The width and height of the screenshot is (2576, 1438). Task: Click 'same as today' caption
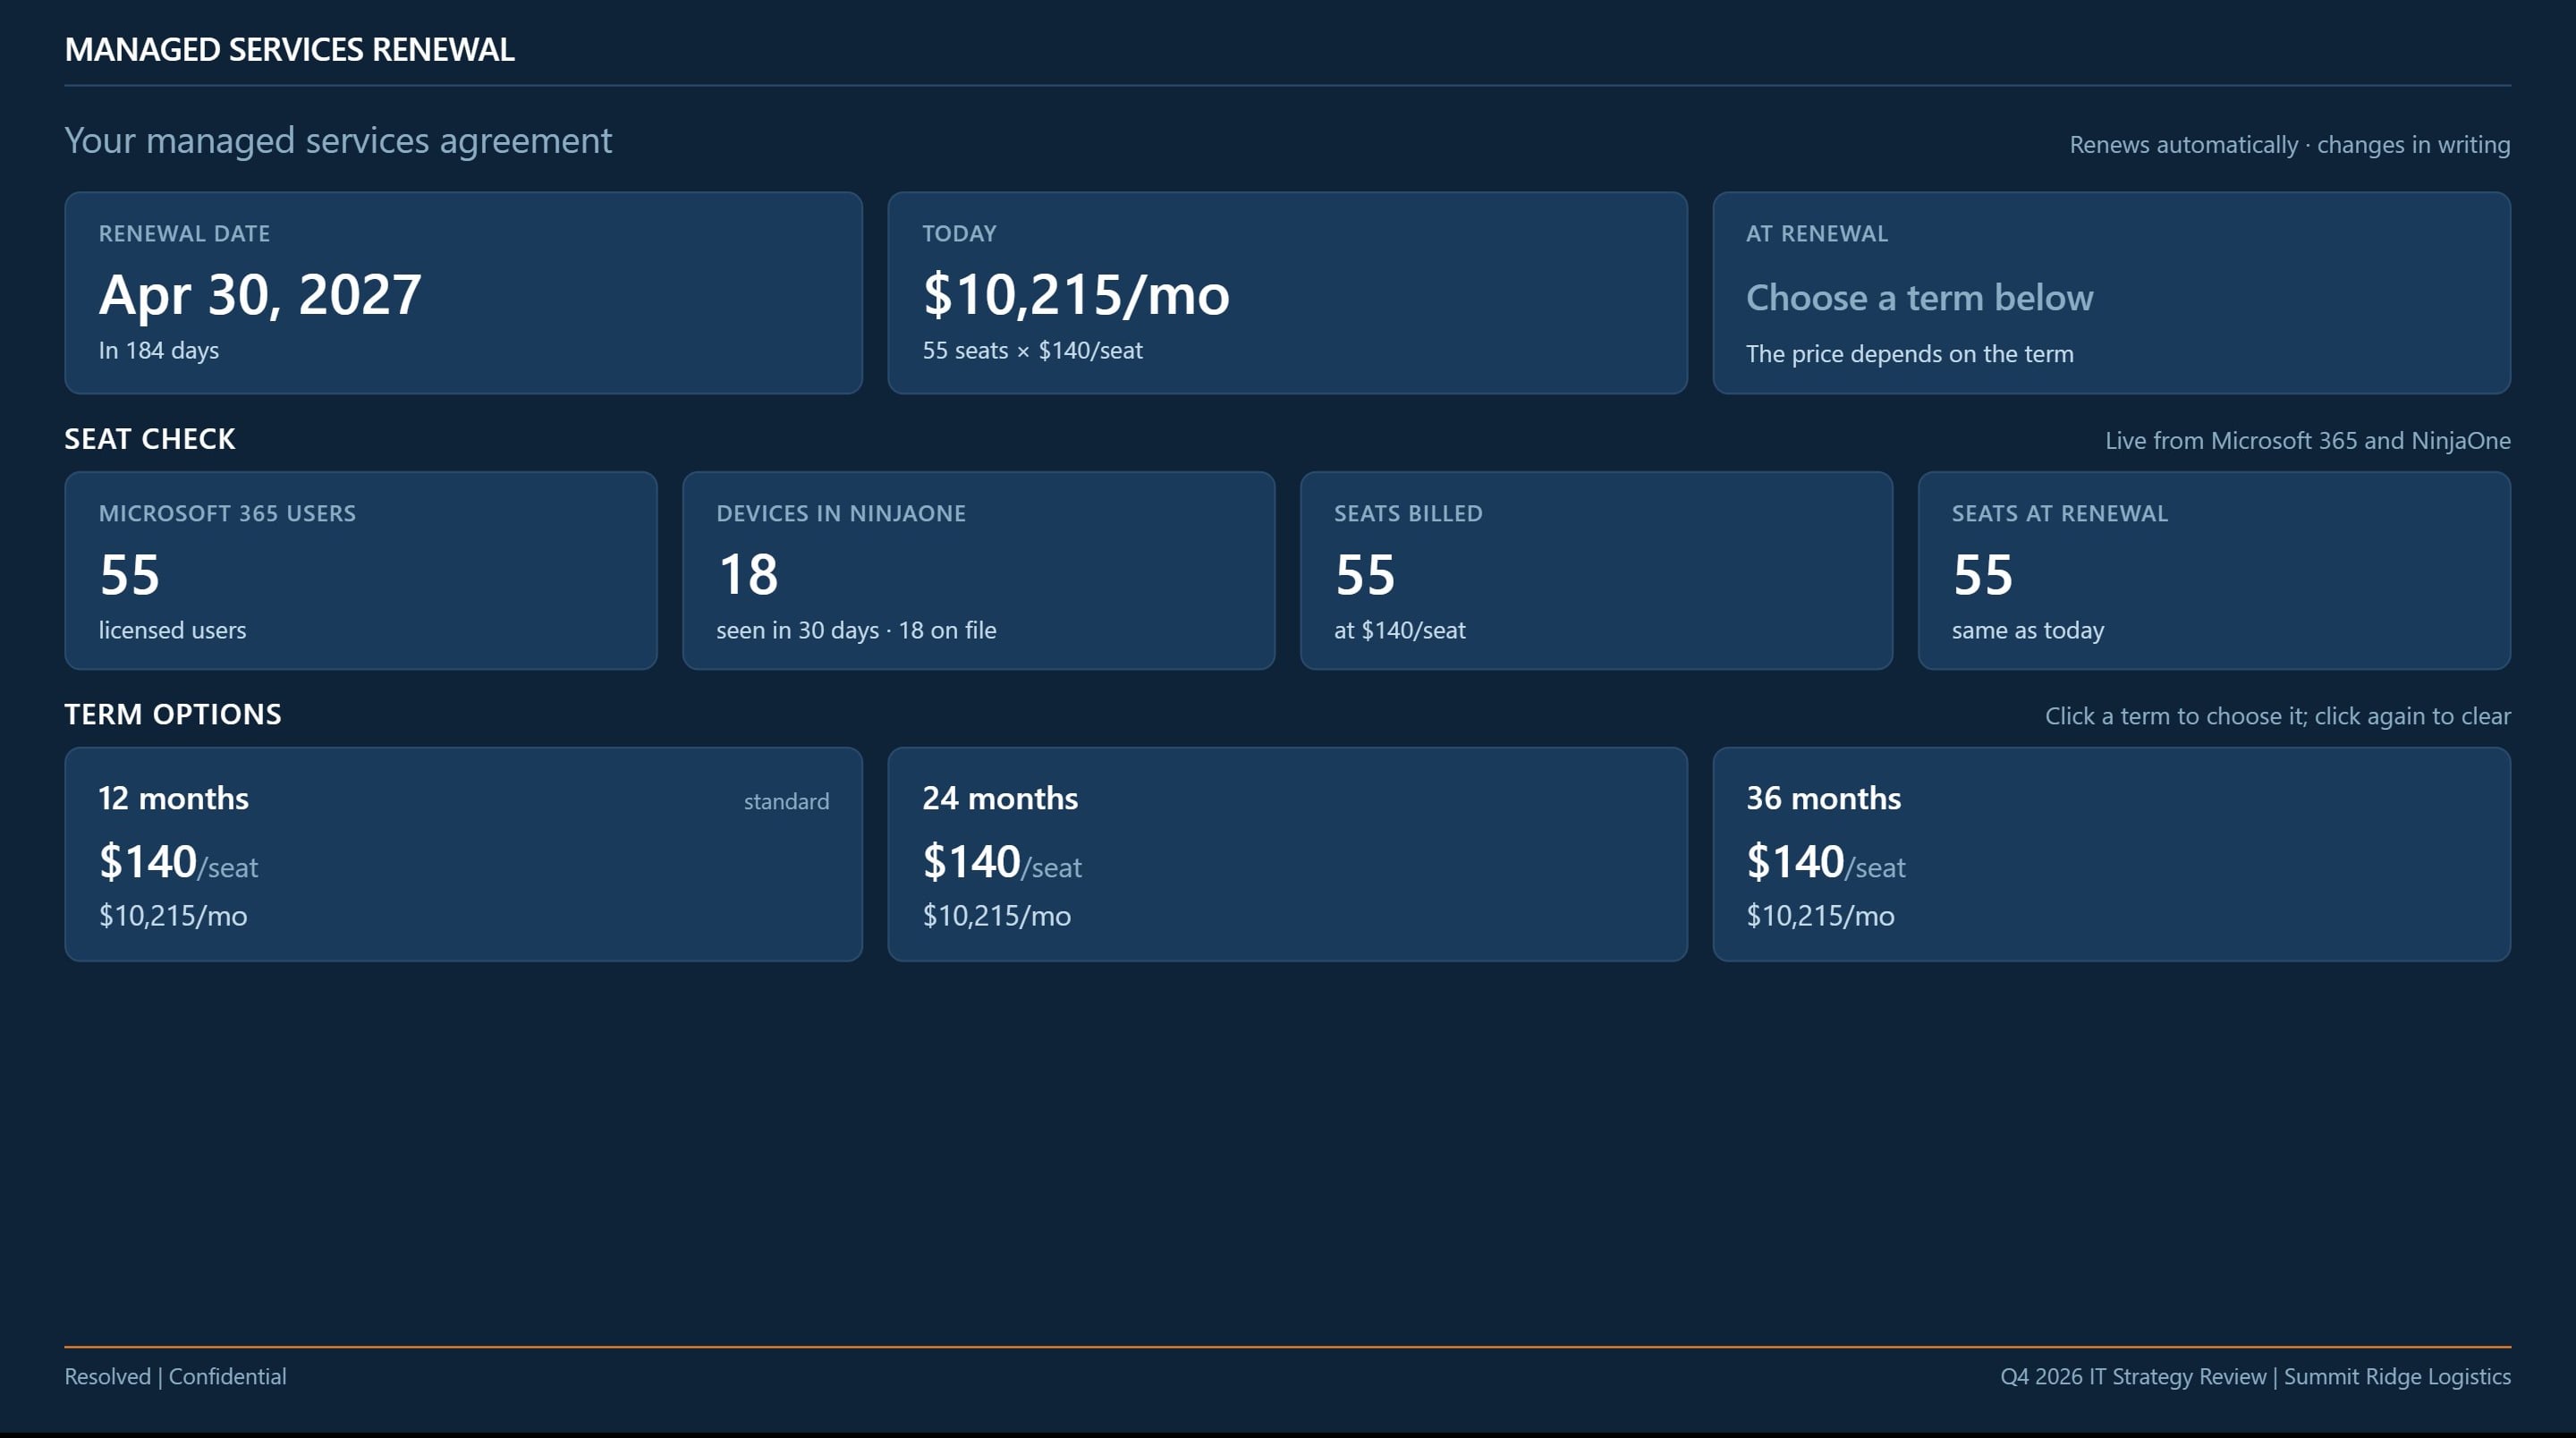click(2028, 631)
